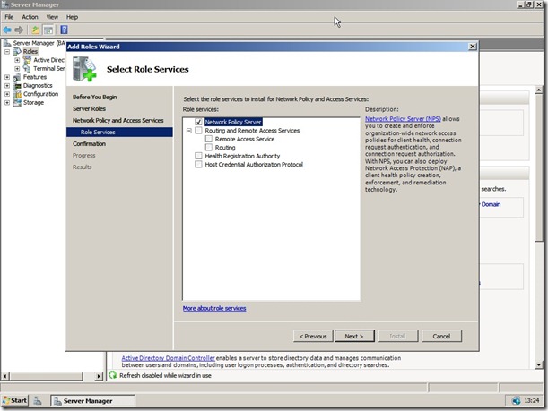Image resolution: width=548 pixels, height=411 pixels.
Task: Check the Remote Access Service checkbox
Action: [x=209, y=139]
